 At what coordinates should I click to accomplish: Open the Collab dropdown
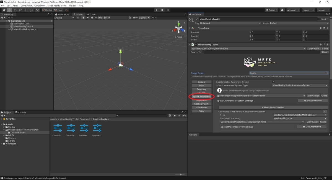tap(271, 10)
